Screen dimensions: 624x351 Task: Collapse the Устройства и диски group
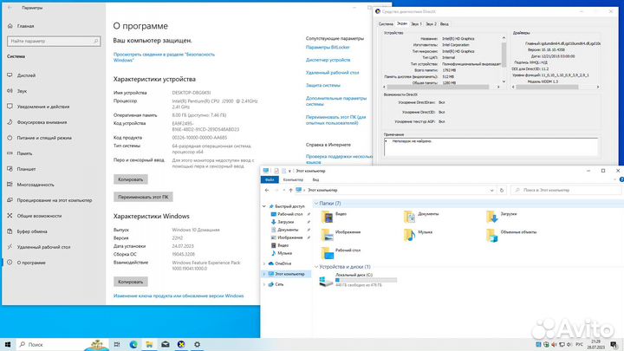(315, 267)
